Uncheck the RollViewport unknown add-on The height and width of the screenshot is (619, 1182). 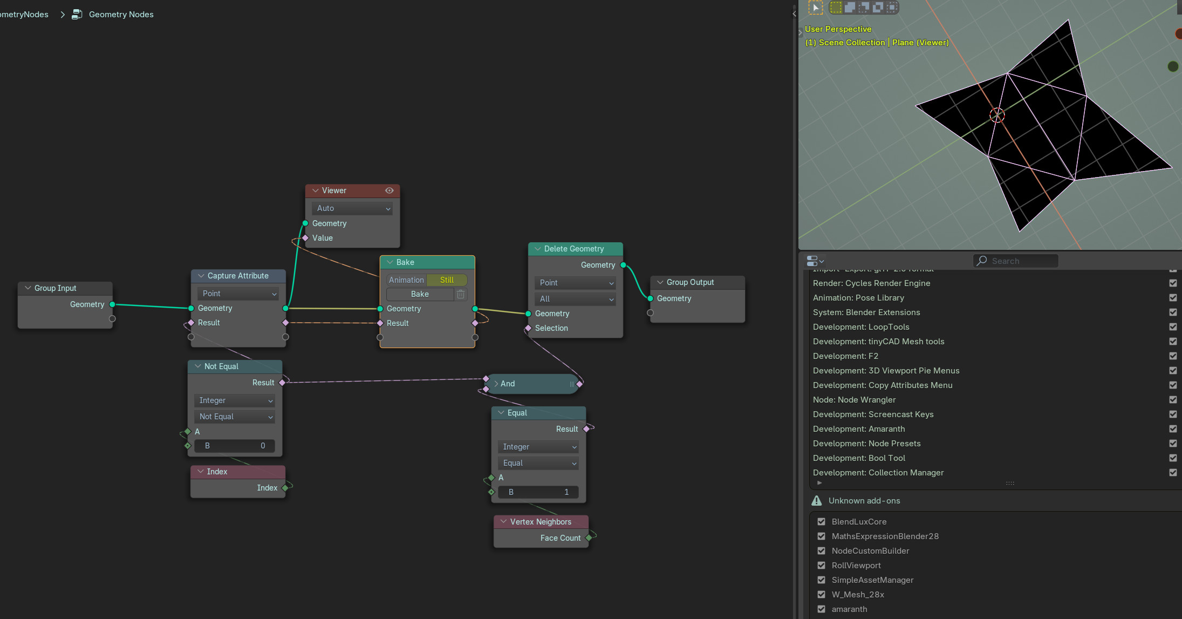pyautogui.click(x=821, y=566)
